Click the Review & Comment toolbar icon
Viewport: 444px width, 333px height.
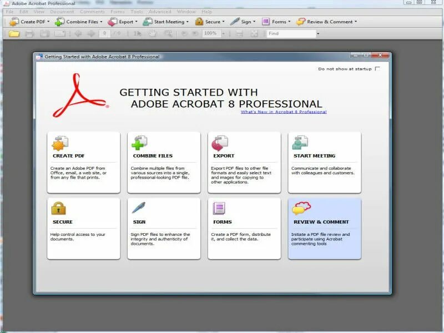tap(301, 22)
